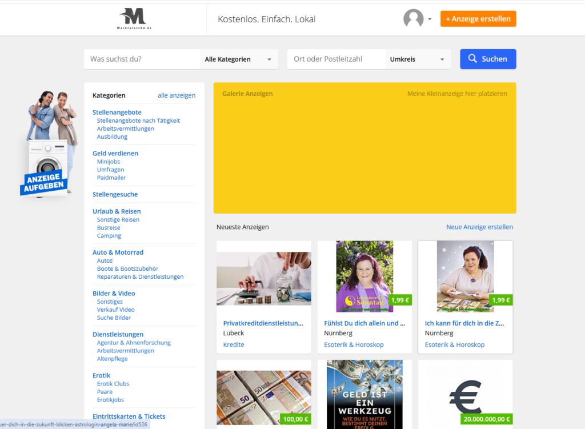The height and width of the screenshot is (429, 585).
Task: Click the Euro symbol listing image
Action: pos(465,395)
